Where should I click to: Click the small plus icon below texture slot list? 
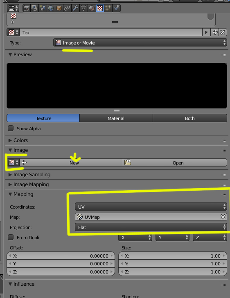click(12, 22)
